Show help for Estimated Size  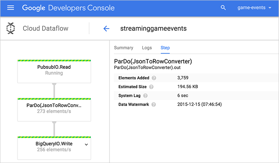pos(151,87)
